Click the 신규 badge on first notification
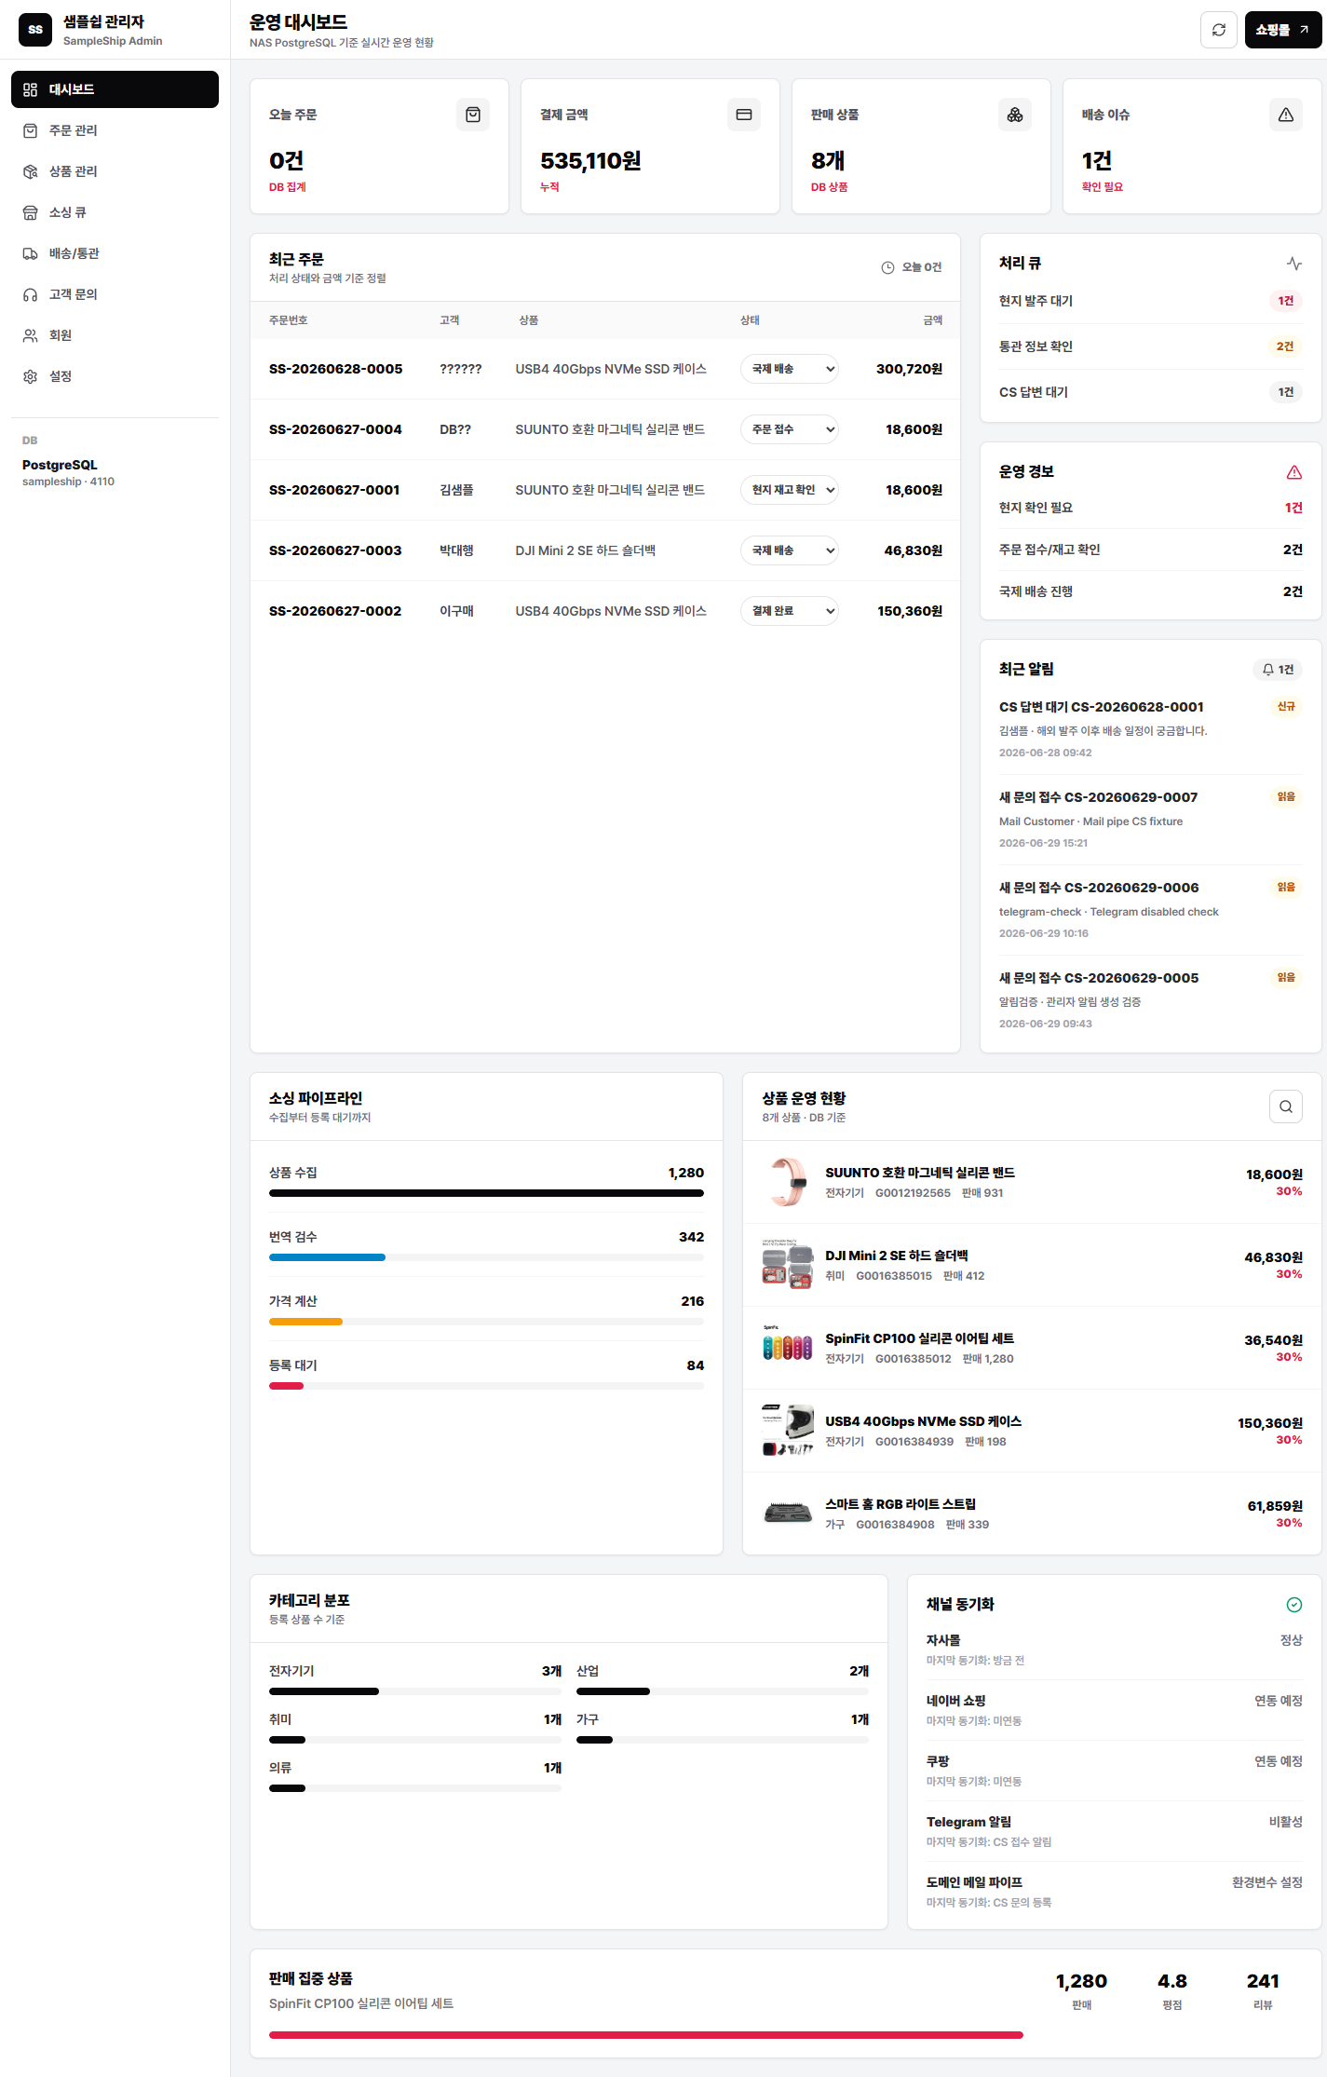The width and height of the screenshot is (1327, 2077). 1286,707
